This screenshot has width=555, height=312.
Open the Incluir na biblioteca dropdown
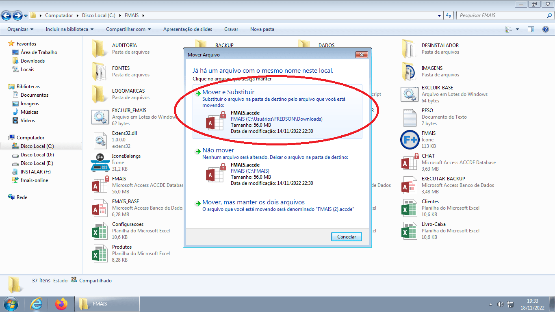pyautogui.click(x=69, y=29)
